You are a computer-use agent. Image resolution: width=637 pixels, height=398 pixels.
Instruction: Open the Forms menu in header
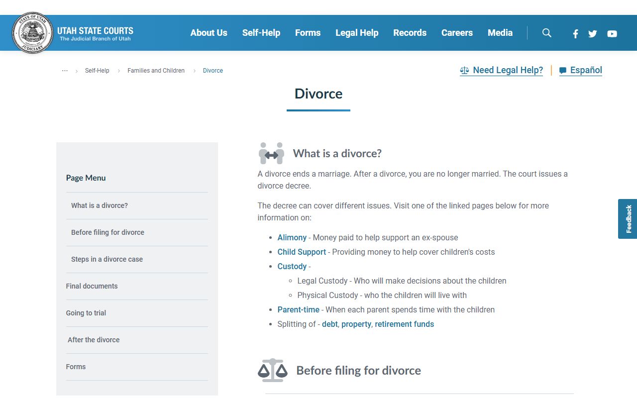[x=308, y=33]
